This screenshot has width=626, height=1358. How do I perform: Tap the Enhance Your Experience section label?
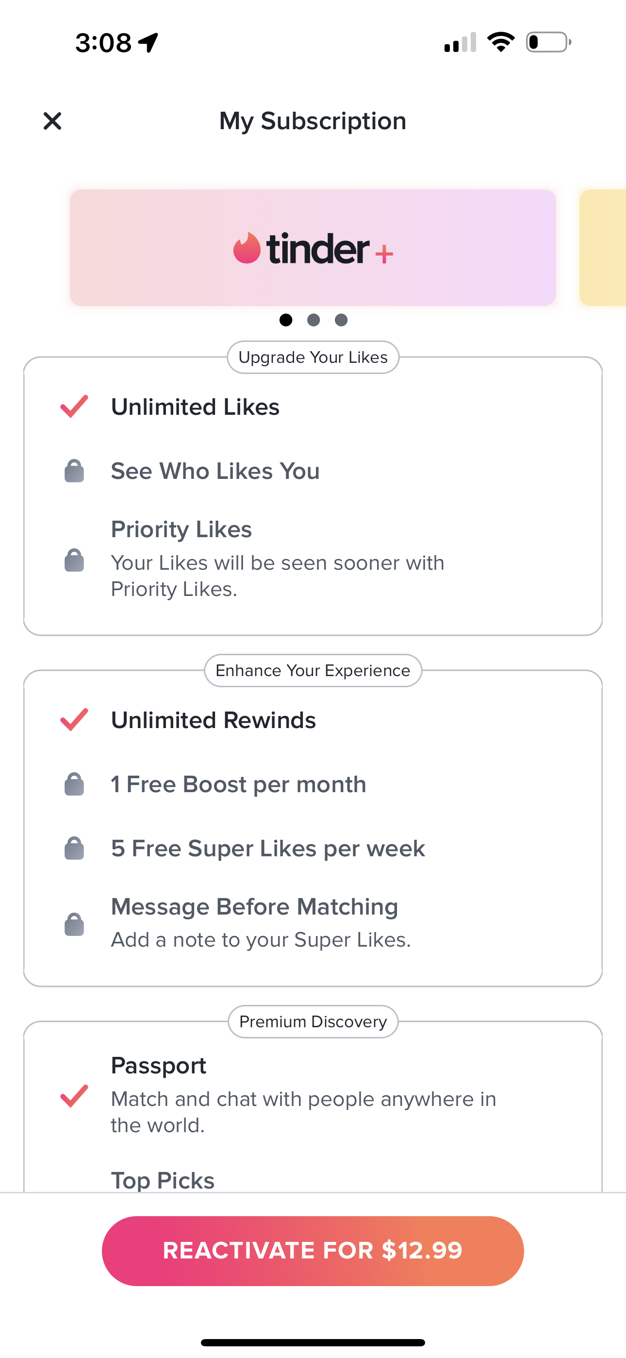pyautogui.click(x=313, y=671)
